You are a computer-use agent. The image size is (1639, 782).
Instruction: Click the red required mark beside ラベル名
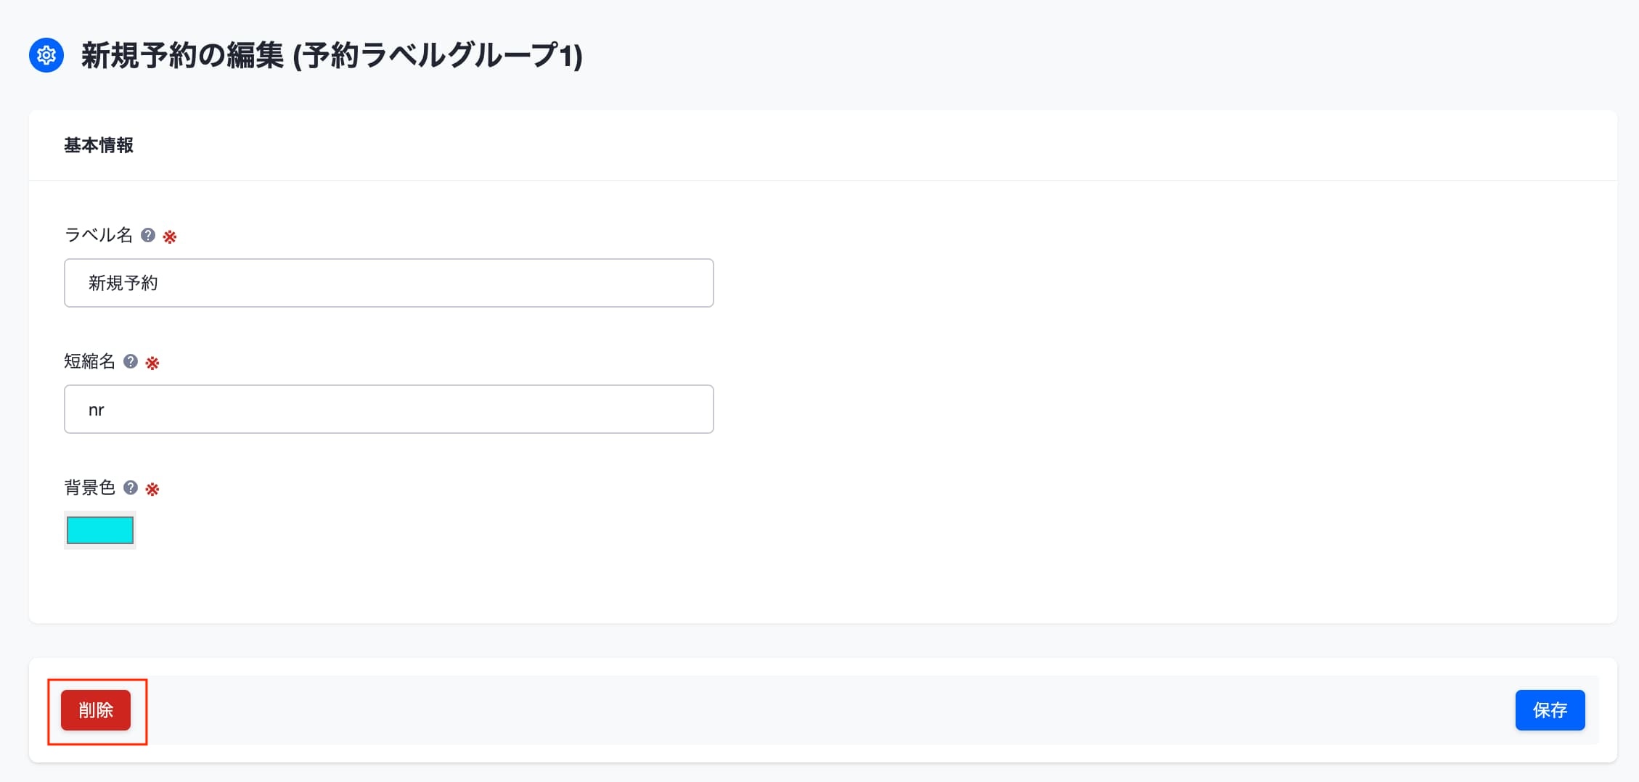coord(170,236)
